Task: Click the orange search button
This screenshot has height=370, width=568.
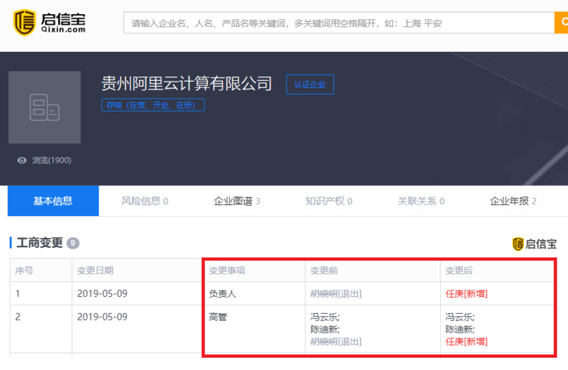Action: pyautogui.click(x=561, y=23)
